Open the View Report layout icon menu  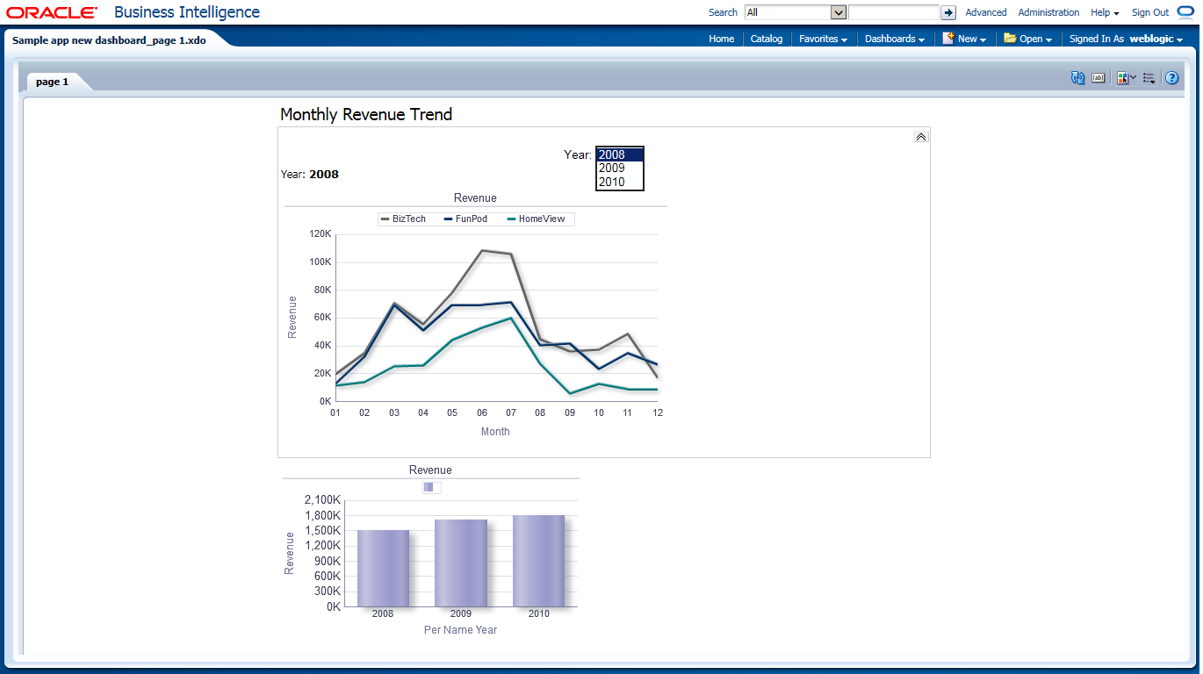tap(1127, 78)
